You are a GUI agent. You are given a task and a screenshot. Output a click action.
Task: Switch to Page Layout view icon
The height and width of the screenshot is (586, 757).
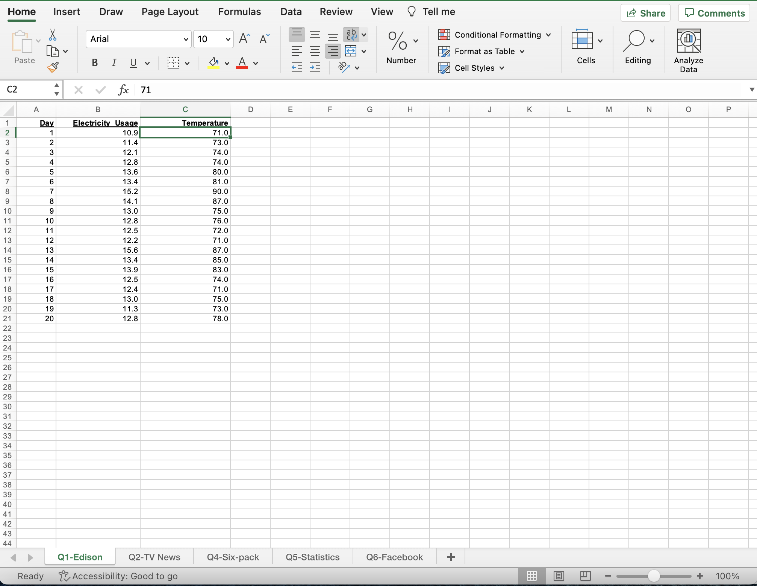click(559, 576)
